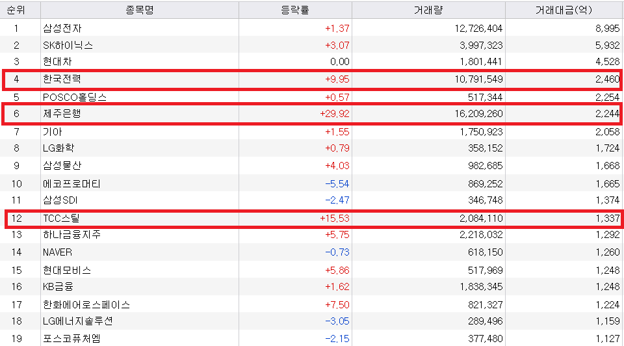Click the 2,084,110 volume value
This screenshot has height=346, width=624.
(x=481, y=219)
